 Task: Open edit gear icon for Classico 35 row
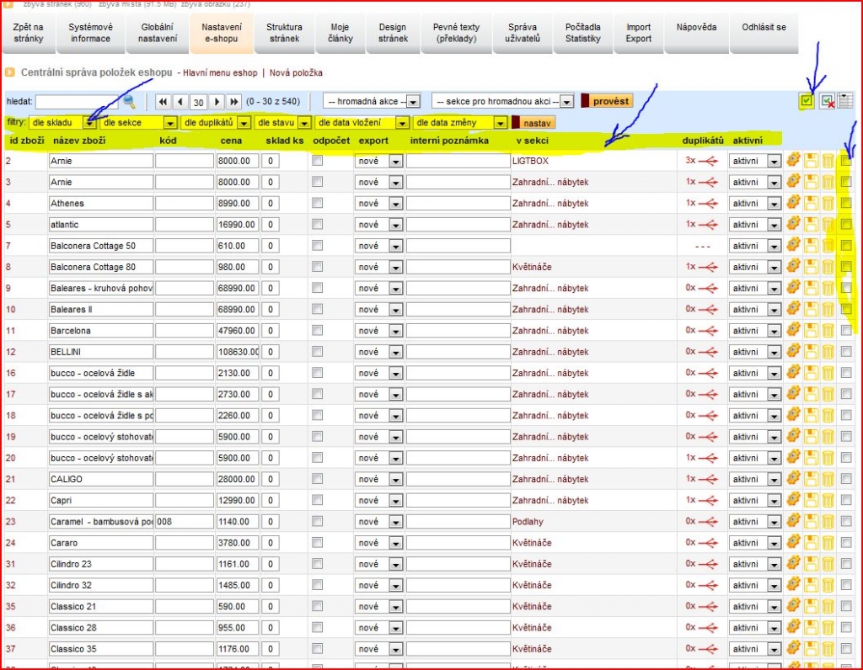(x=793, y=649)
